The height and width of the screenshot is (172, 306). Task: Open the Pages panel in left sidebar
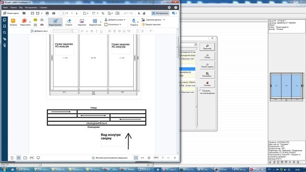click(4, 20)
